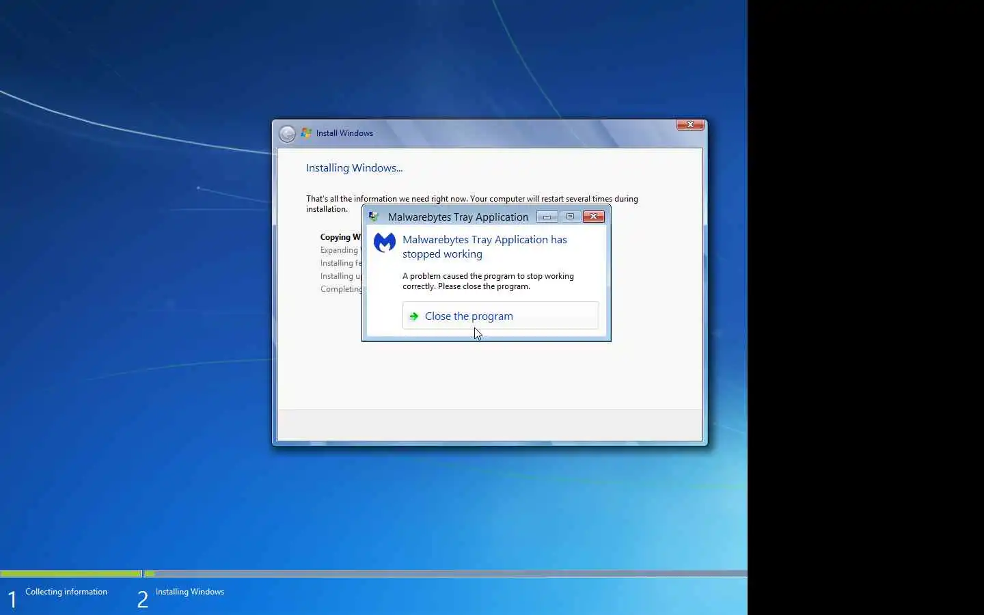This screenshot has height=615, width=984.
Task: Maximize the Malwarebytes Tray Application dialog
Action: 570,217
